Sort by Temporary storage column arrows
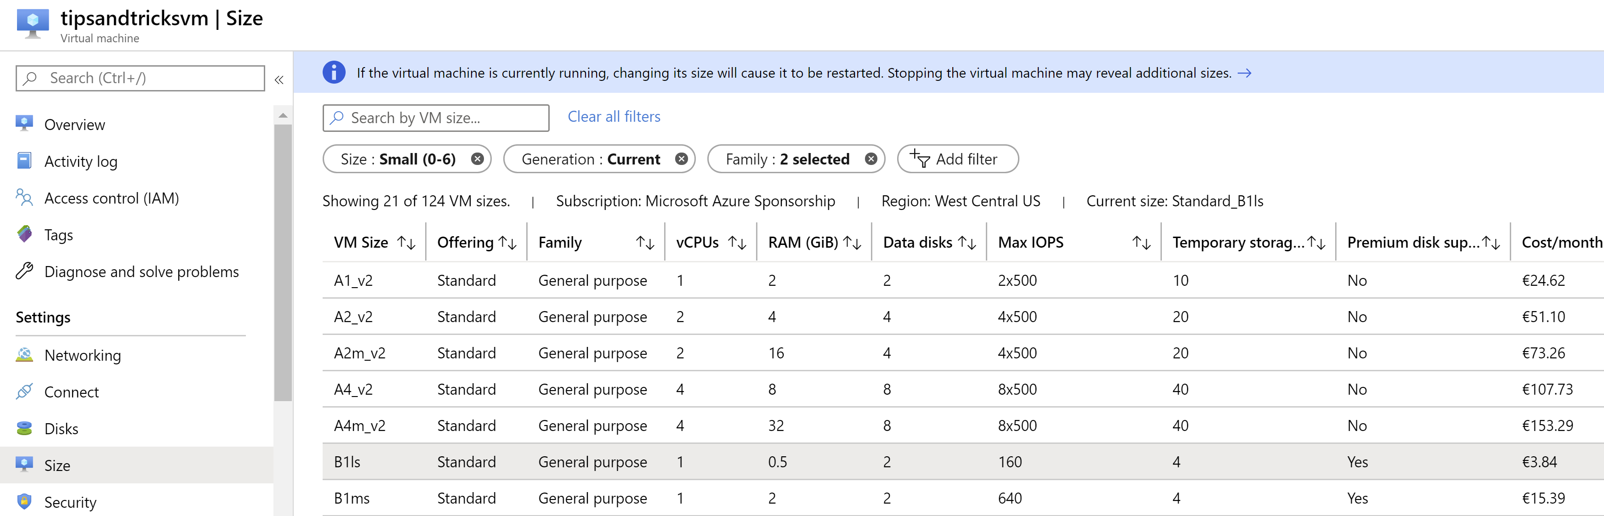This screenshot has width=1604, height=516. click(x=1316, y=243)
